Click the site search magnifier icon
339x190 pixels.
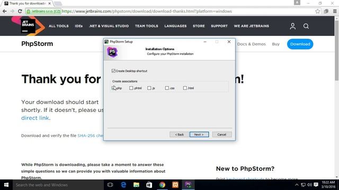coord(306,26)
